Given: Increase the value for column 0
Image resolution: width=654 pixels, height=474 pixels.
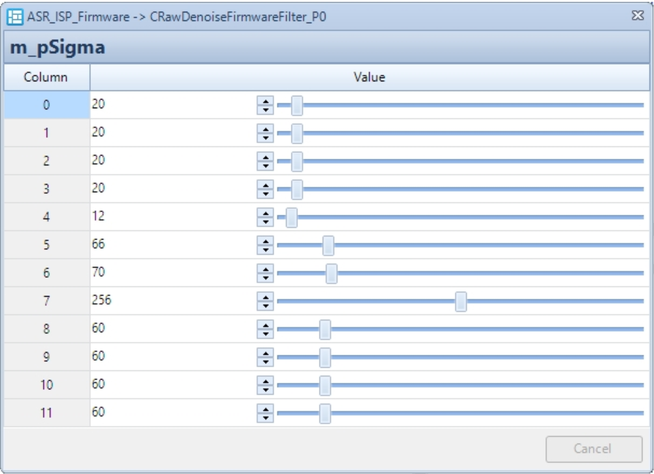Looking at the screenshot, I should pos(266,101).
